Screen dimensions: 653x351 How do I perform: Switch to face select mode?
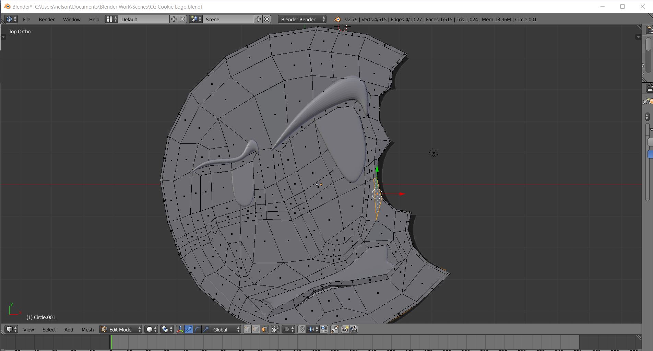coord(264,329)
